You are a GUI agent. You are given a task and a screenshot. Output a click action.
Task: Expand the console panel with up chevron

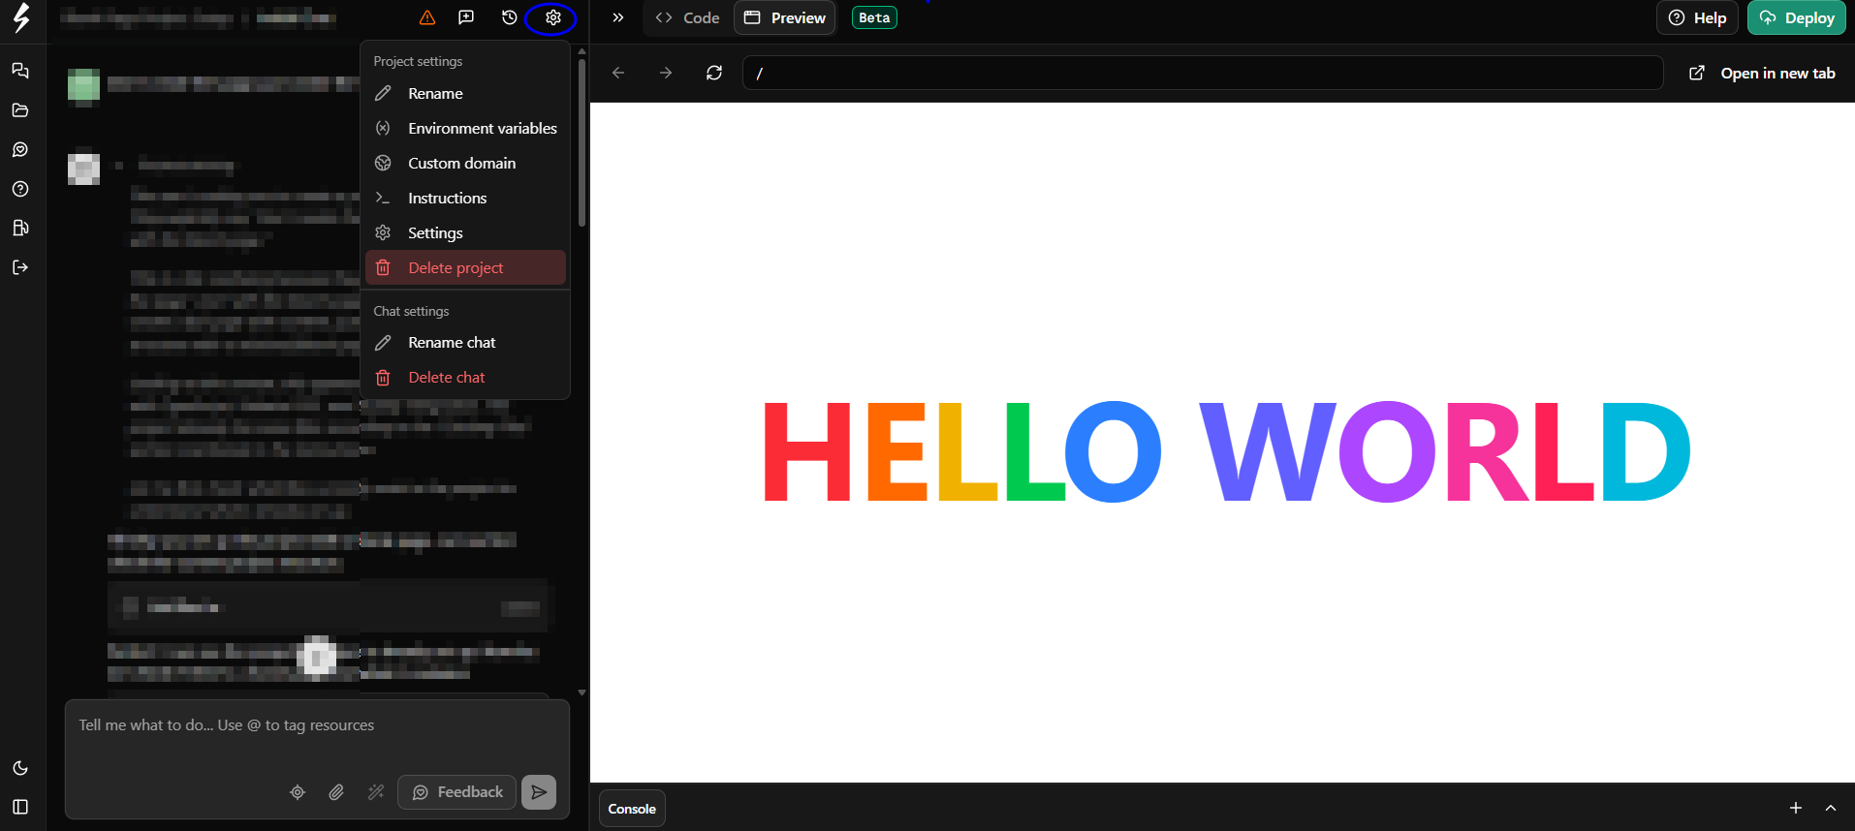[x=1830, y=808]
